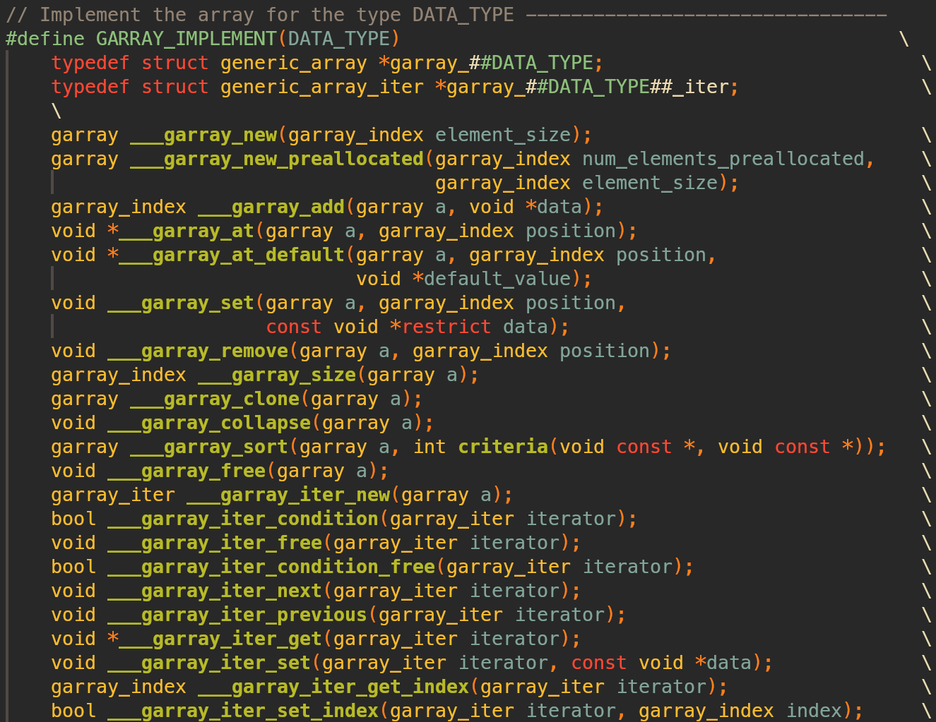This screenshot has width=936, height=722.
Task: Click generic_array_iter struct name
Action: [x=322, y=87]
